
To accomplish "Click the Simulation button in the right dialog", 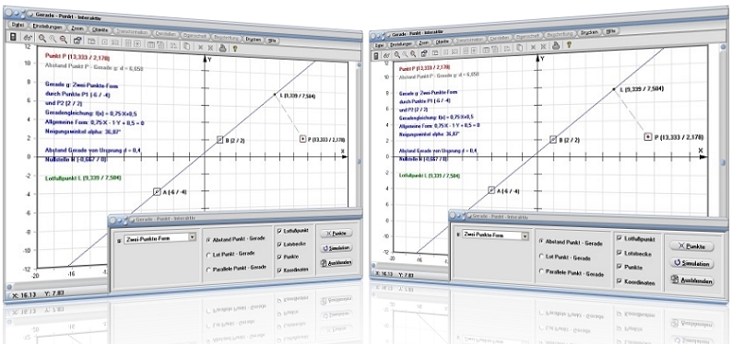I will coord(691,263).
